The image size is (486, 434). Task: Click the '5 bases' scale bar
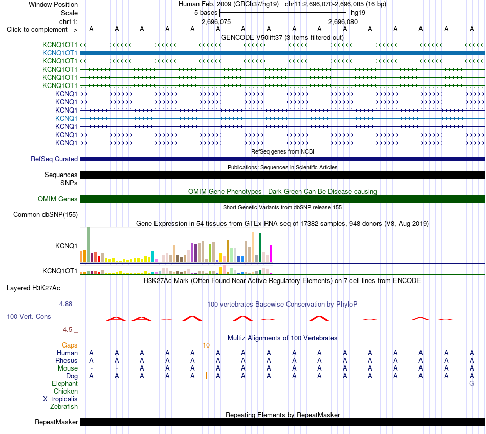tap(283, 13)
